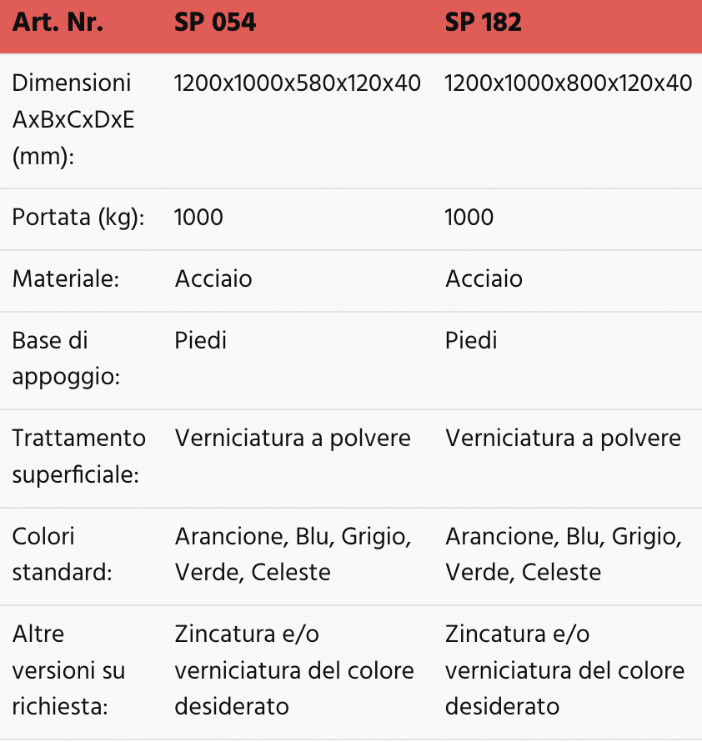Click the Portata (kg) row label
The width and height of the screenshot is (702, 742).
pyautogui.click(x=78, y=218)
